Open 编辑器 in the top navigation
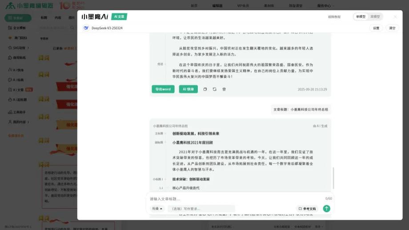 coord(217,5)
